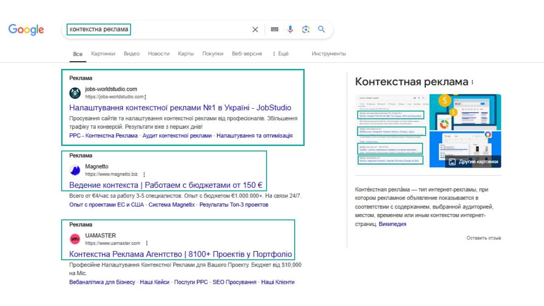Viewport: 544px width, 306px height.
Task: Click the jobs-worldstudio.com site name
Action: [111, 89]
